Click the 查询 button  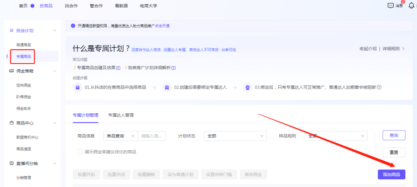click(x=394, y=135)
